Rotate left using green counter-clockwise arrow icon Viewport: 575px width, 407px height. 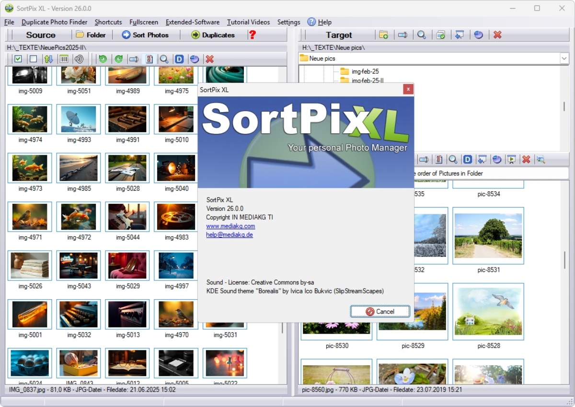103,59
